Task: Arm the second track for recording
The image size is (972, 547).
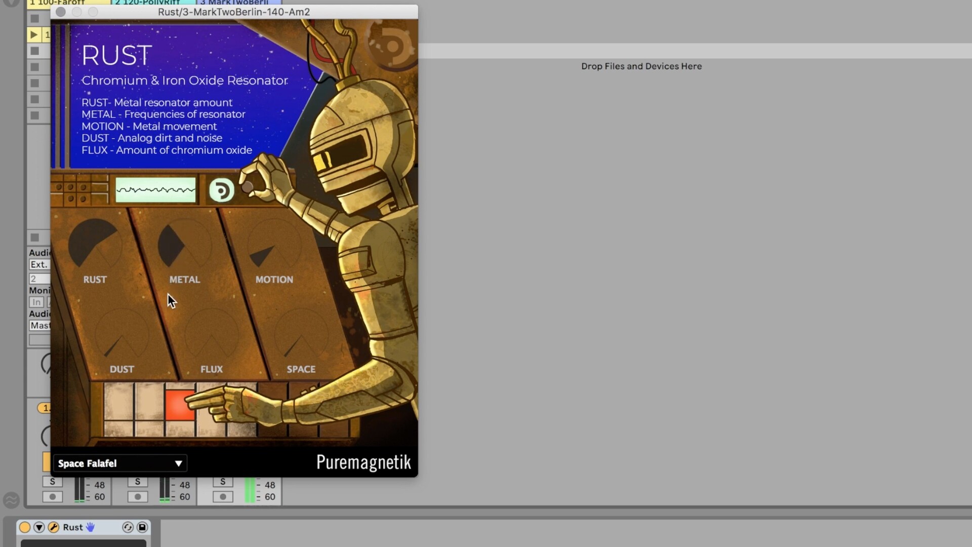Action: 137,497
